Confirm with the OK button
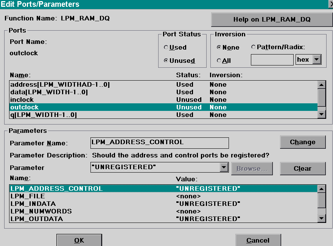 pyautogui.click(x=79, y=240)
